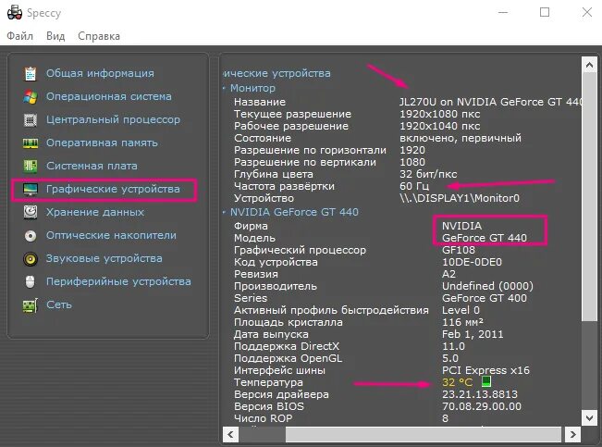Click the Системная плата motherboard icon
This screenshot has height=447, width=602.
[x=31, y=166]
